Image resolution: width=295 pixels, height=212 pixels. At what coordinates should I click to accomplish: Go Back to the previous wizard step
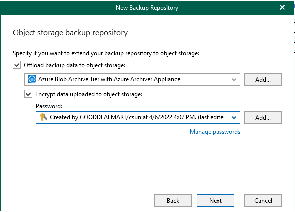[x=173, y=201]
